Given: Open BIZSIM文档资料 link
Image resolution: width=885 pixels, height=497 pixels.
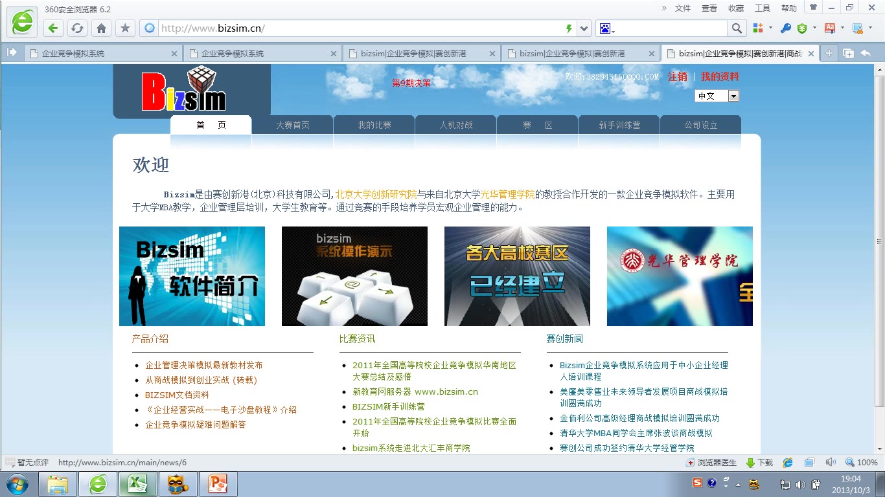Looking at the screenshot, I should point(177,395).
